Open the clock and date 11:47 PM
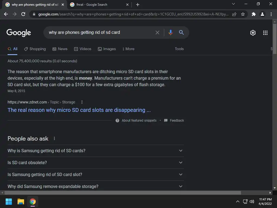 pyautogui.click(x=265, y=201)
